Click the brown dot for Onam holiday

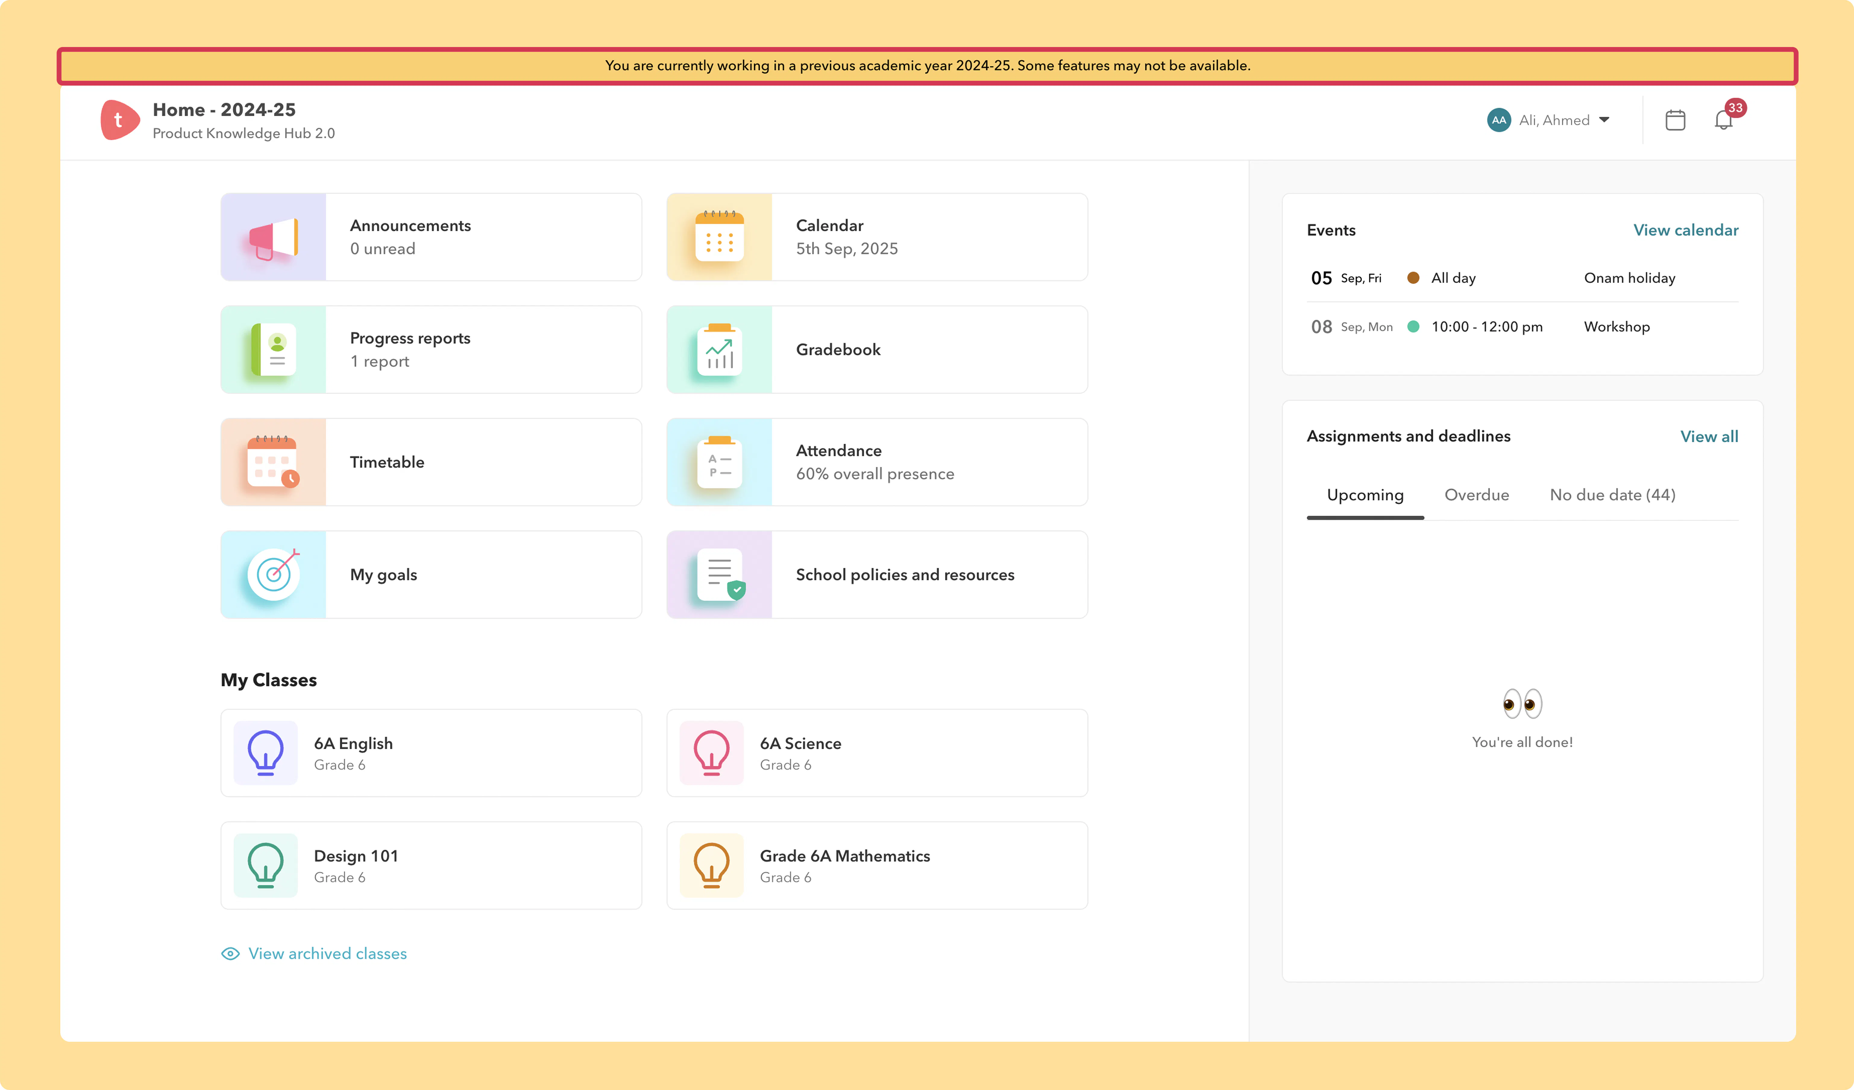pos(1413,278)
